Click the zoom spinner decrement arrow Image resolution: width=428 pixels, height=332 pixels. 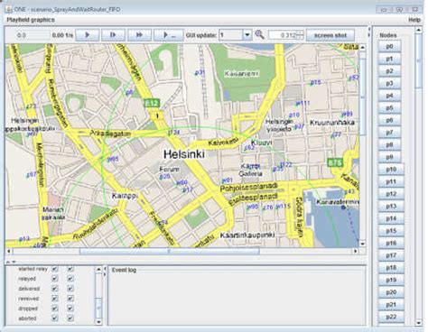(300, 37)
